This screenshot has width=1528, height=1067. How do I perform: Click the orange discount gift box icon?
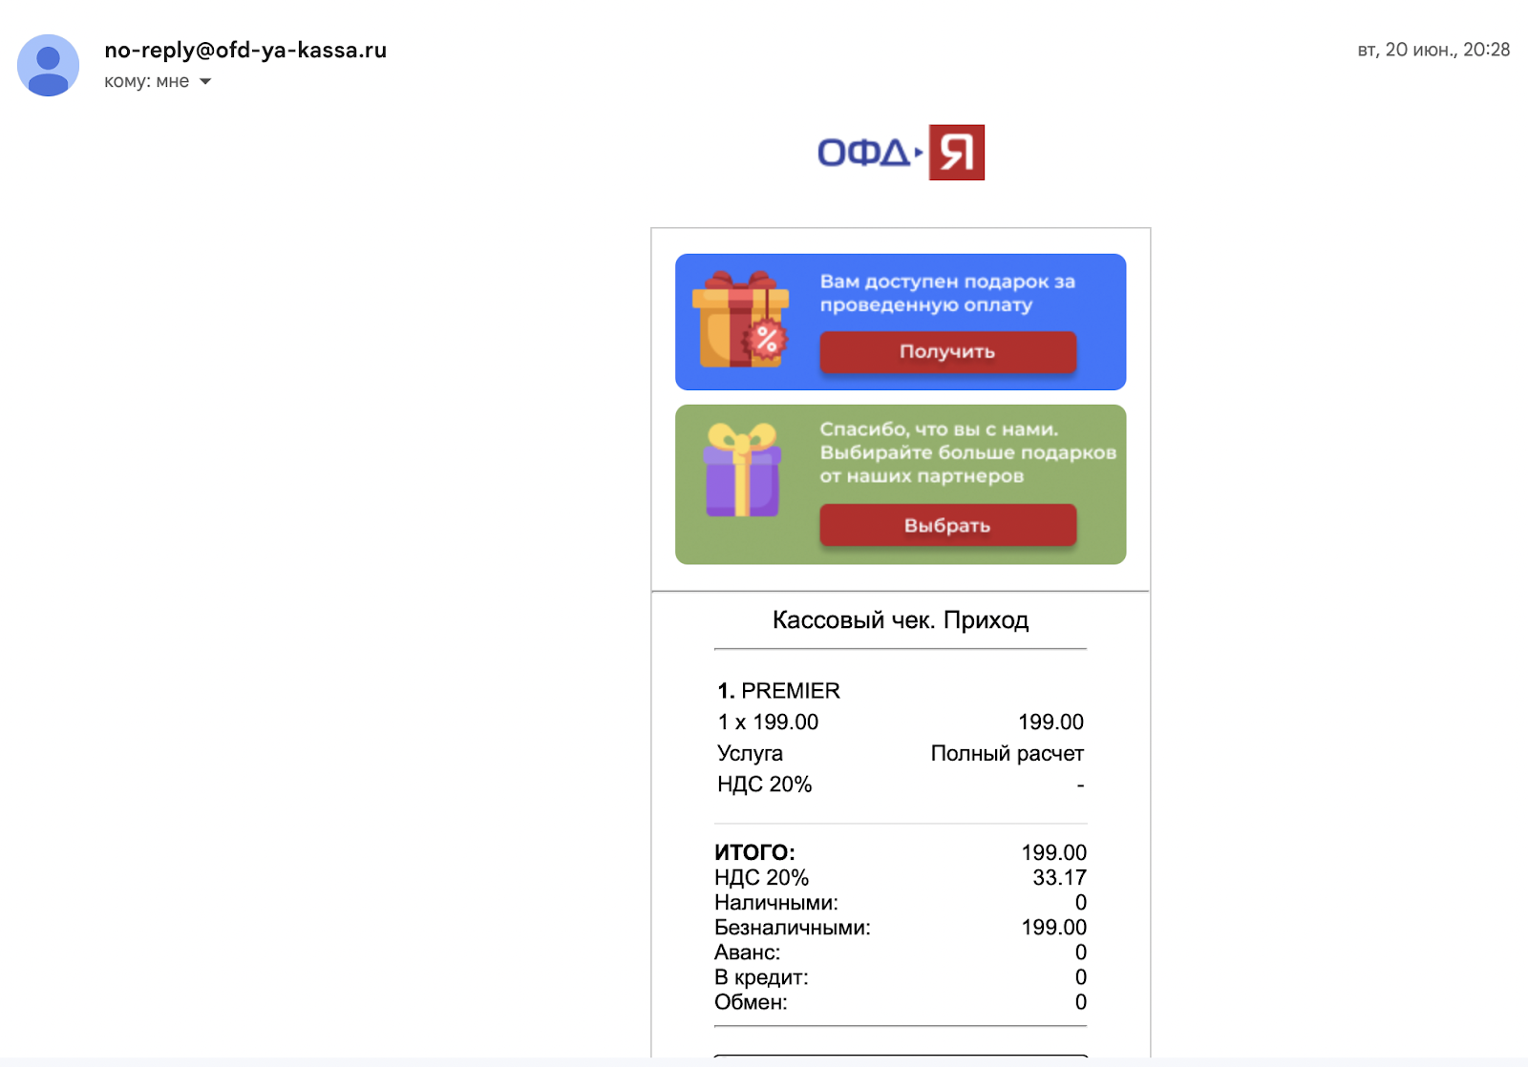point(742,320)
